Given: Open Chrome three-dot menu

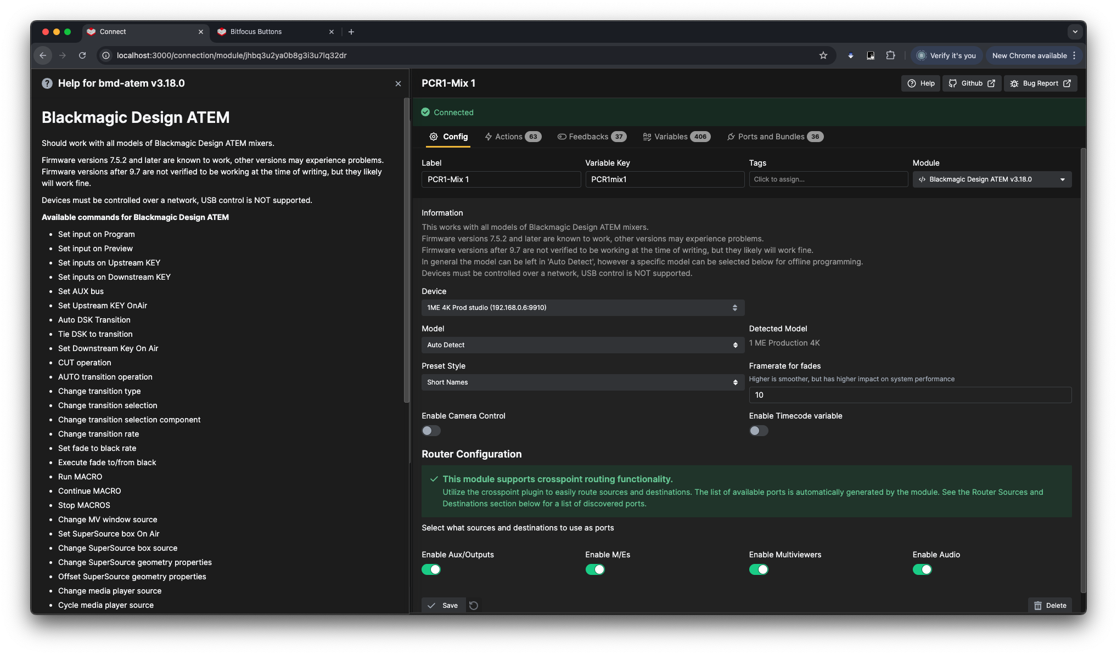Looking at the screenshot, I should click(x=1074, y=55).
